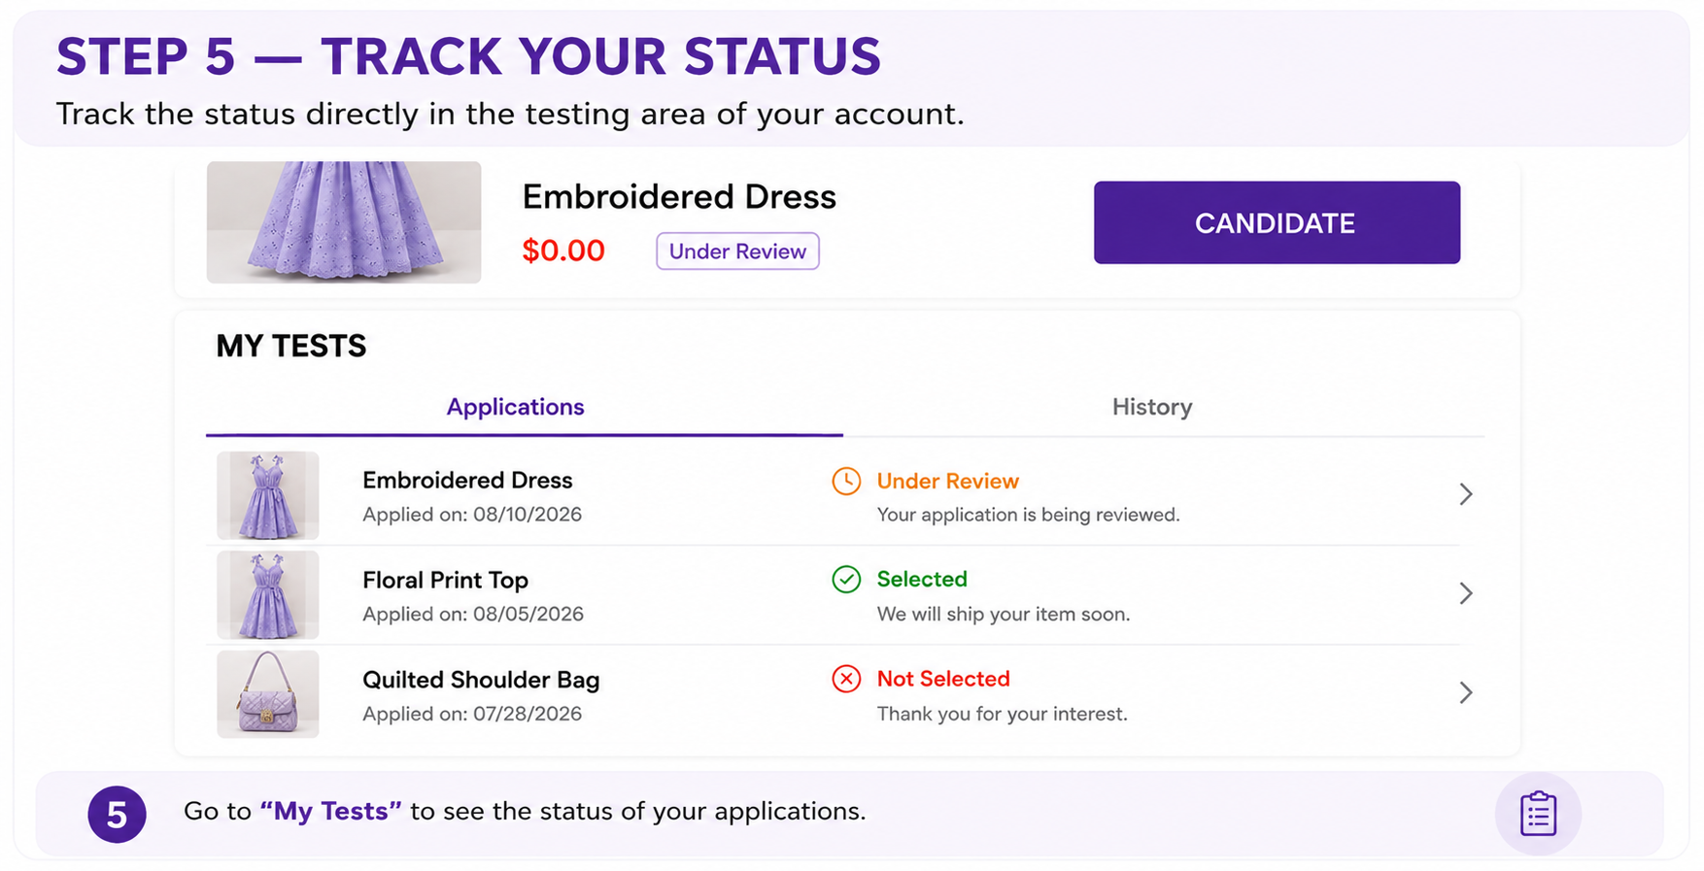Click the orange clock Under Review icon

pyautogui.click(x=846, y=481)
